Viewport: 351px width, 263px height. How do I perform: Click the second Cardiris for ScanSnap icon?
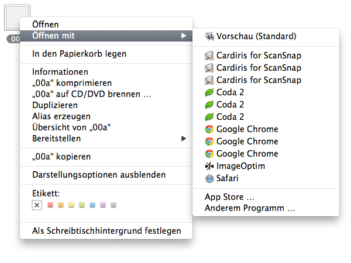(209, 68)
